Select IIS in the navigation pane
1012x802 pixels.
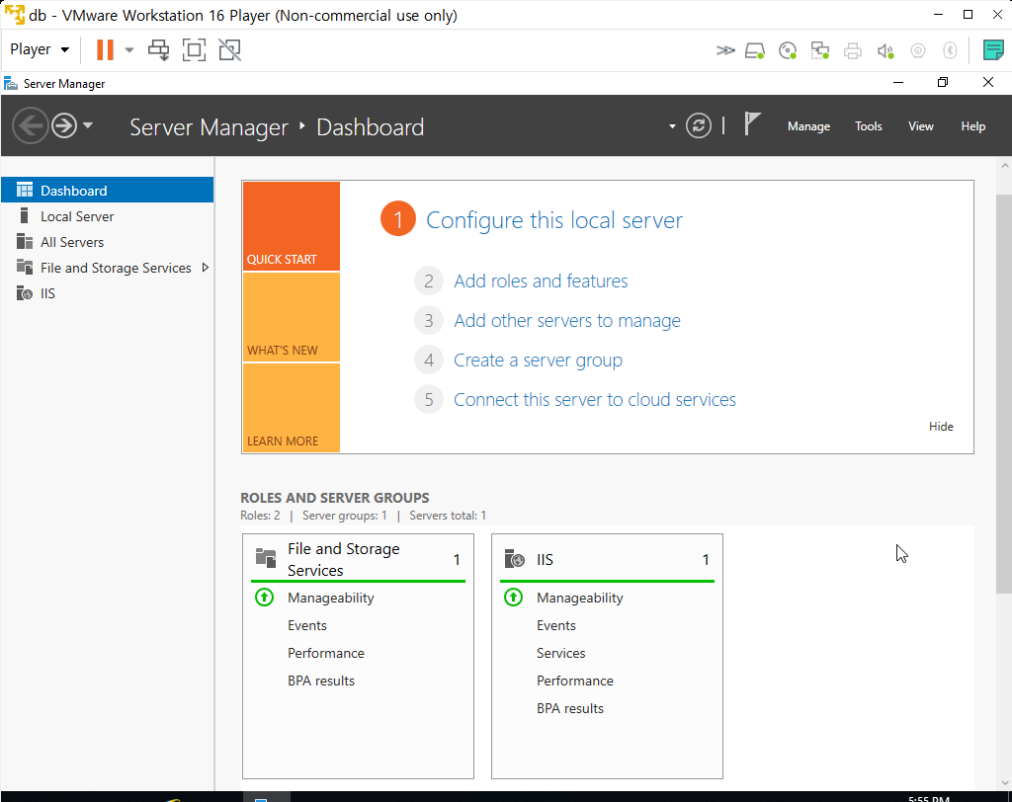click(x=107, y=293)
